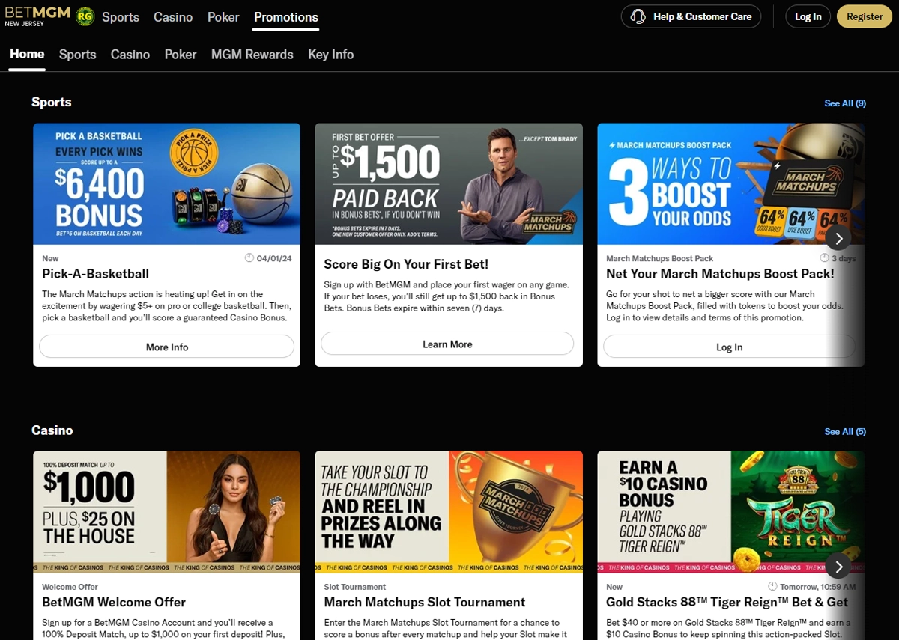Image resolution: width=899 pixels, height=640 pixels.
Task: Open the $1,500 Paid Back first bet banner
Action: click(x=449, y=184)
